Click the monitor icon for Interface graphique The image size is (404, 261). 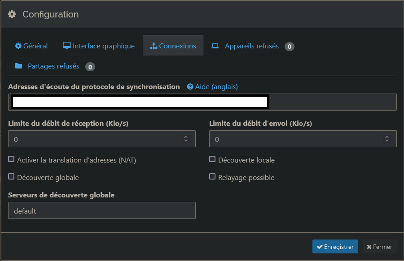67,46
